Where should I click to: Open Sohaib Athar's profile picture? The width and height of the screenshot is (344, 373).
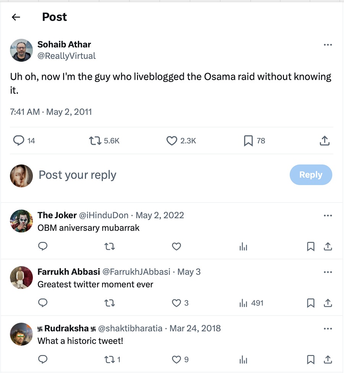click(21, 50)
